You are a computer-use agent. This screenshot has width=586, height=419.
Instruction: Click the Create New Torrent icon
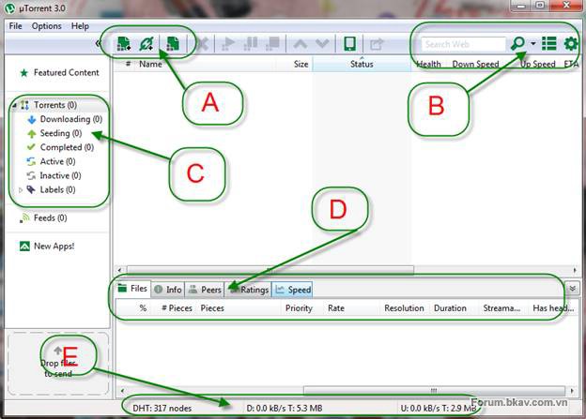(x=173, y=44)
